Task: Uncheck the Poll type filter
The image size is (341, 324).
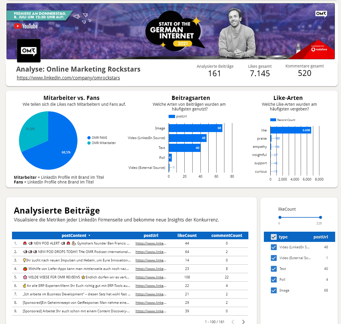Action: pos(274,280)
